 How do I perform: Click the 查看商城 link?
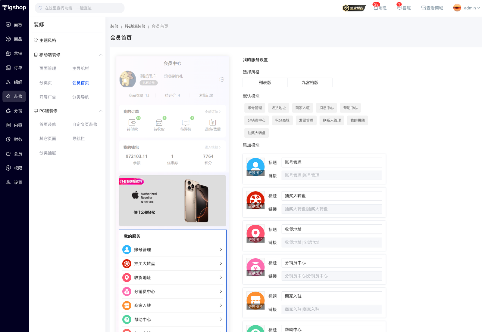coord(432,8)
